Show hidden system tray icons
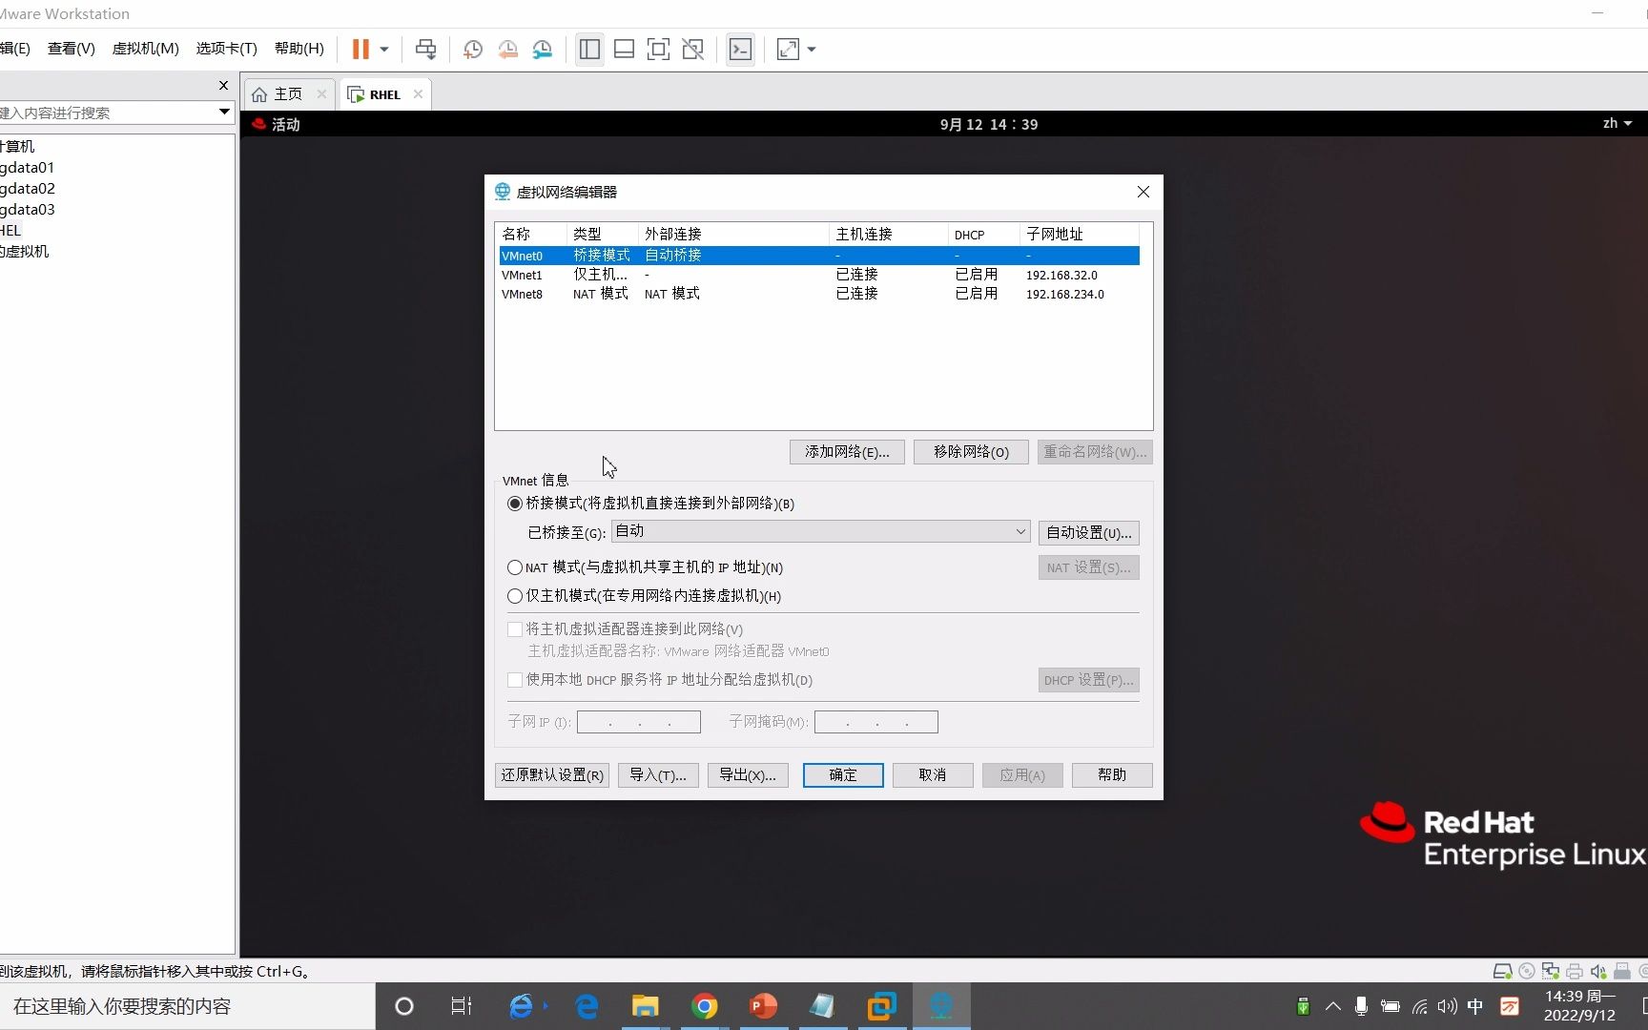The height and width of the screenshot is (1030, 1648). (1333, 1006)
